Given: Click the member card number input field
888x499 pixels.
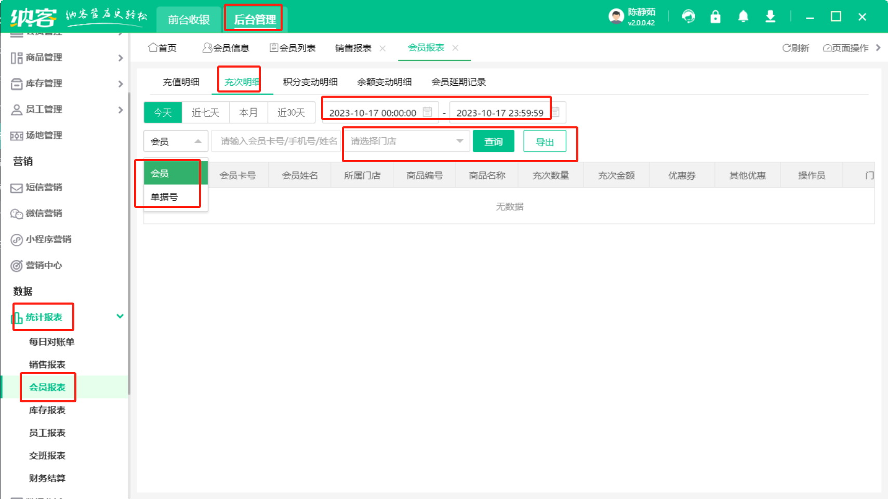Looking at the screenshot, I should coord(278,141).
